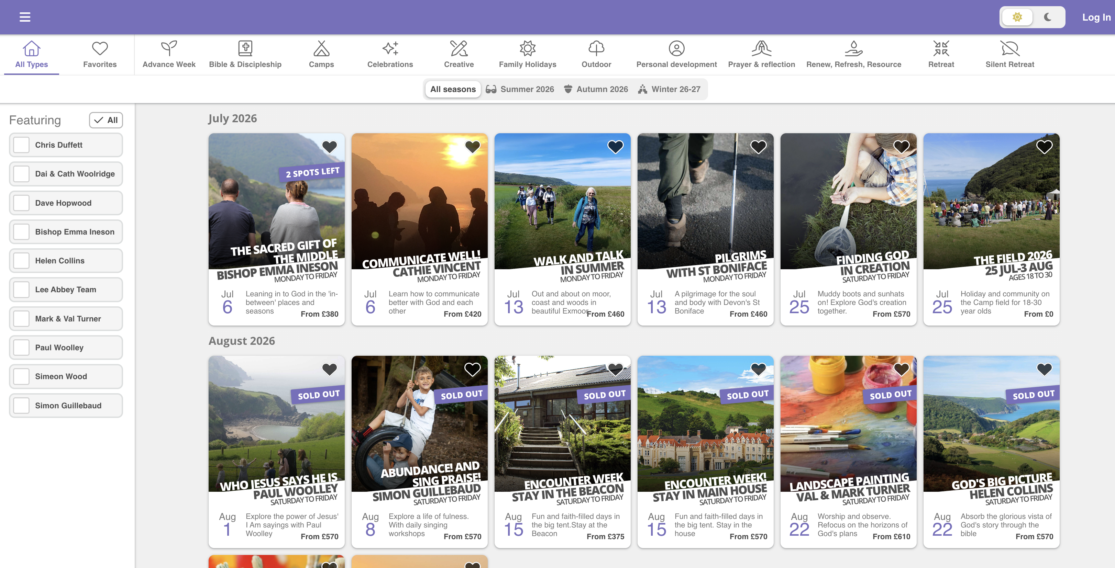Filter by Camps tent category
The height and width of the screenshot is (568, 1115).
point(321,55)
